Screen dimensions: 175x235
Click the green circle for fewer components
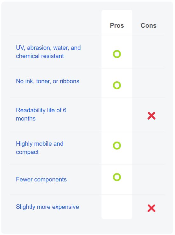click(117, 177)
